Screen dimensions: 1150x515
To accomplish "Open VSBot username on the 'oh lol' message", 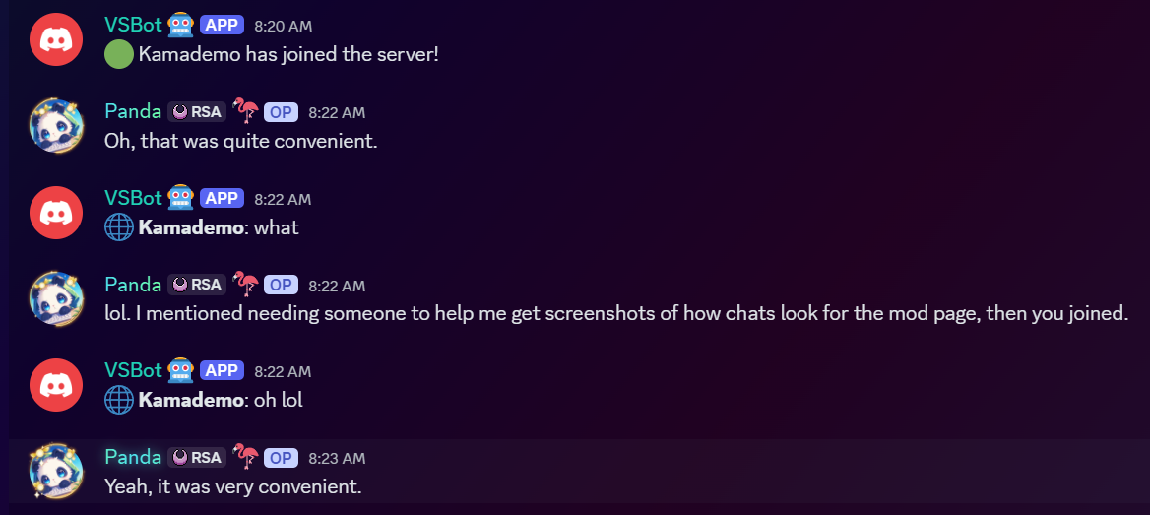I will pyautogui.click(x=133, y=370).
